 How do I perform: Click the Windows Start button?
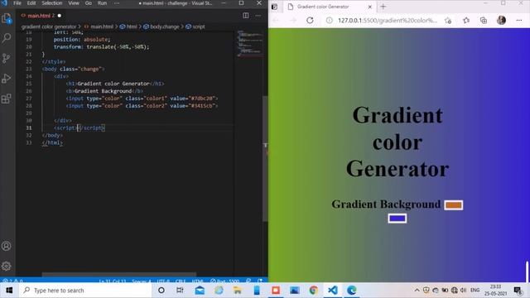[9, 291]
